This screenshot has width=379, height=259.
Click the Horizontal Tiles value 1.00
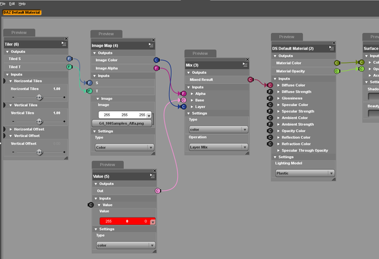coord(57,89)
